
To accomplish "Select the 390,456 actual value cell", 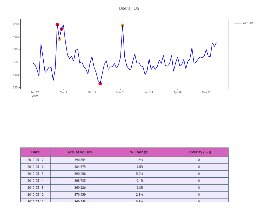I will click(80, 174).
